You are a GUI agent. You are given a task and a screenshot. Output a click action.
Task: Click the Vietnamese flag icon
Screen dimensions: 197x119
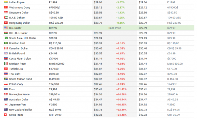(6, 7)
